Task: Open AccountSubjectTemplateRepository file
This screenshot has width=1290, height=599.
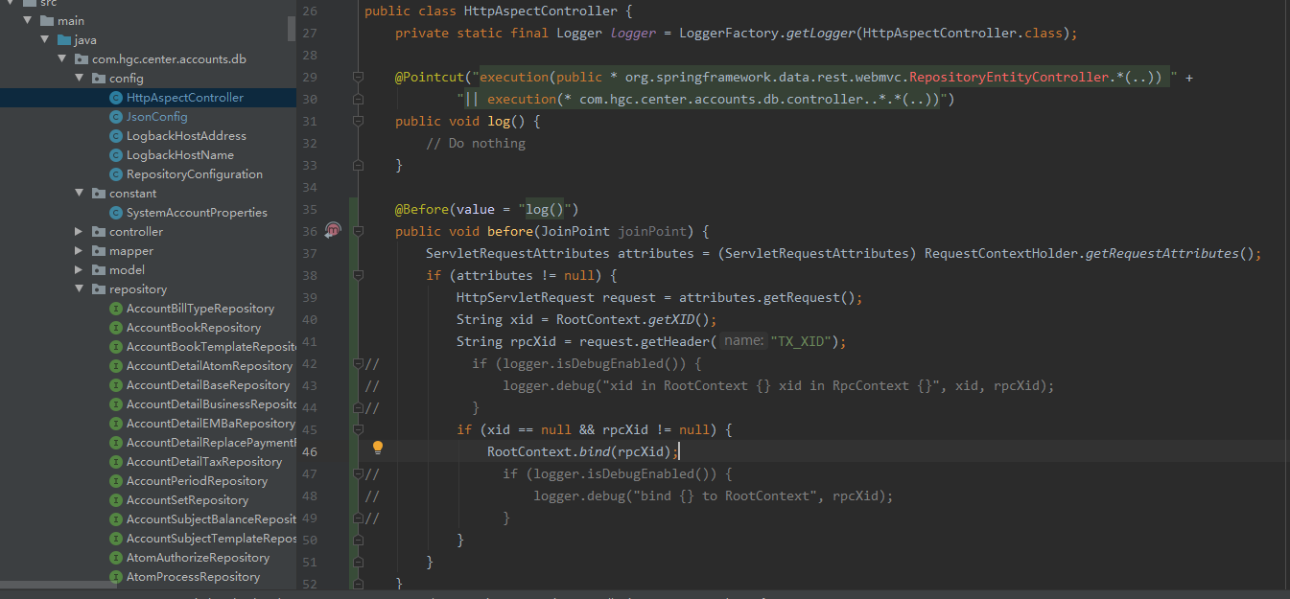Action: point(211,539)
